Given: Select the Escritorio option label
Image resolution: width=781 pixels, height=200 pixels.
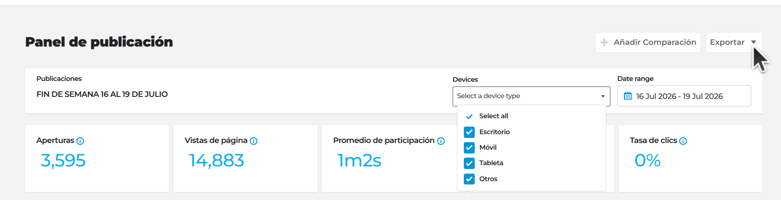Looking at the screenshot, I should coord(494,132).
